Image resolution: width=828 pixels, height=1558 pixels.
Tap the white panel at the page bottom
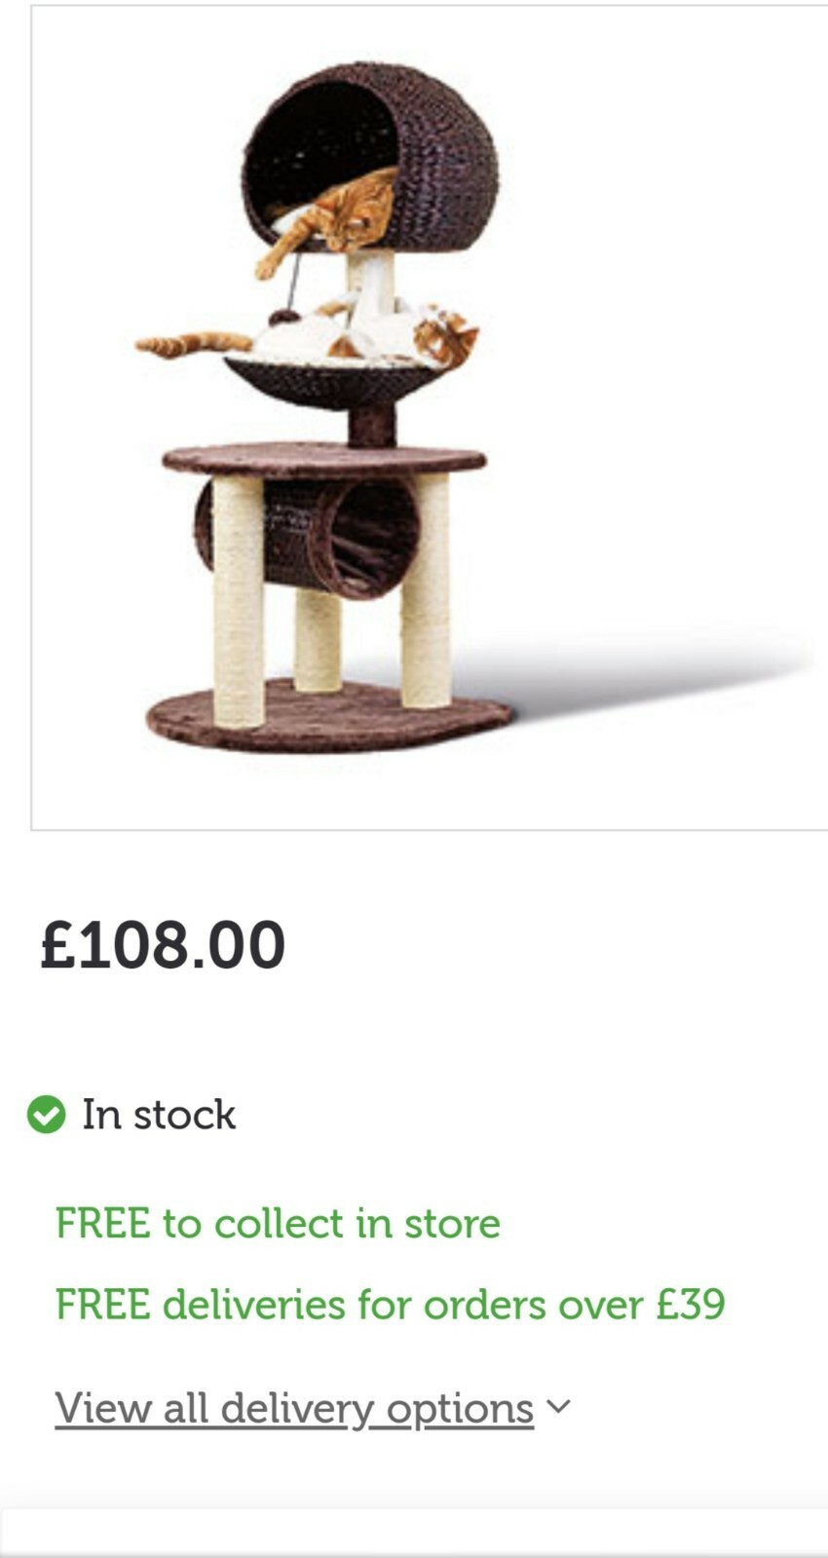pos(414,1534)
